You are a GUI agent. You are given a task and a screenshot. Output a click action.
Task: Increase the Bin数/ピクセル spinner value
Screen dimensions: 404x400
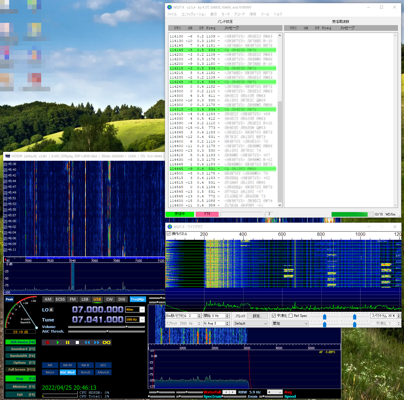(x=199, y=315)
